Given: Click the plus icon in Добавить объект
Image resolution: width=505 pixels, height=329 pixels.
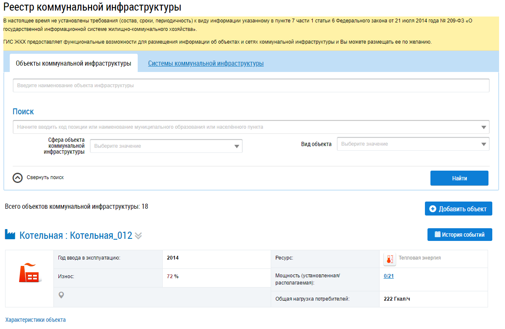Looking at the screenshot, I should (433, 209).
